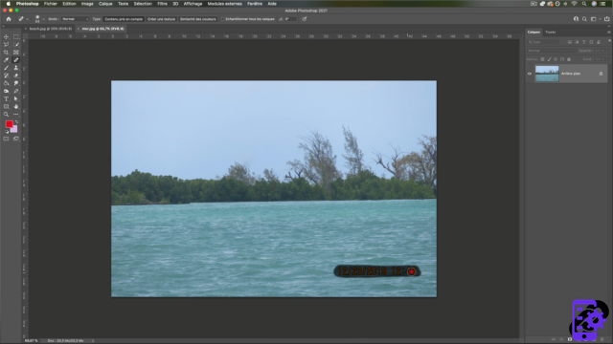Image resolution: width=613 pixels, height=344 pixels.
Task: Toggle pressure for size in options bar
Action: click(305, 19)
